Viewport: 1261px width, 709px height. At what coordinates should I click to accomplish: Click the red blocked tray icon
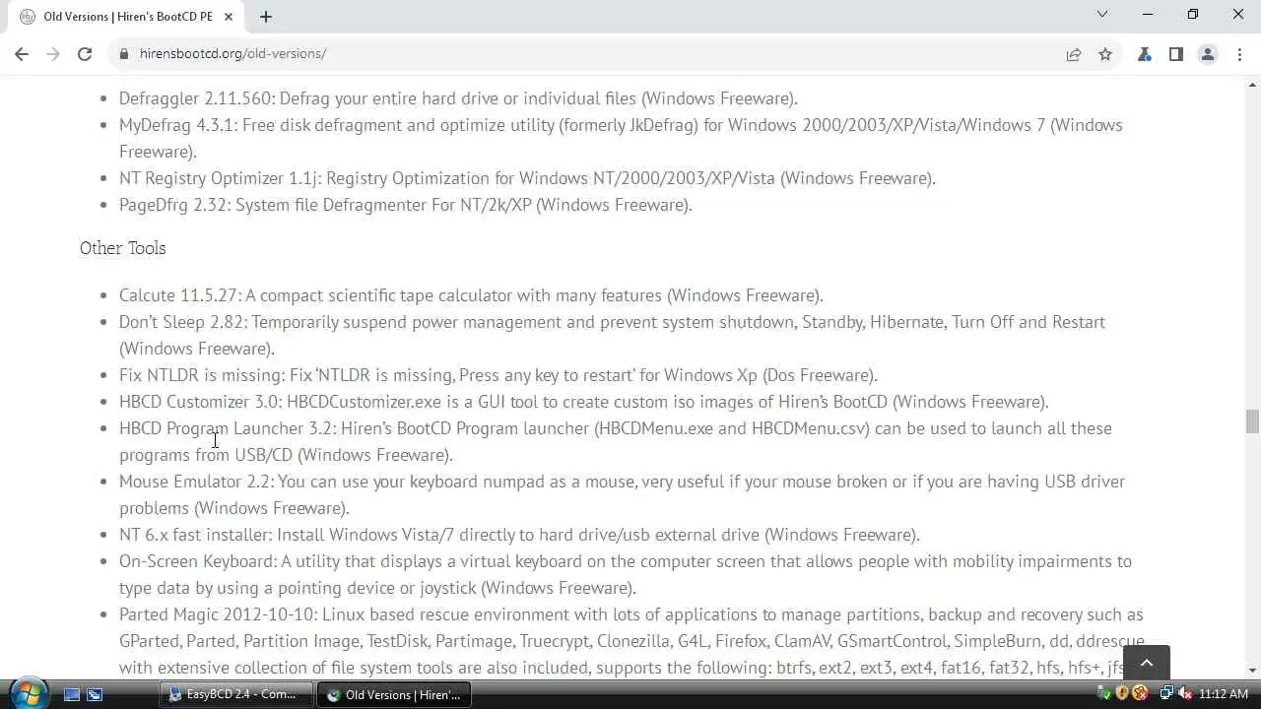1140,694
